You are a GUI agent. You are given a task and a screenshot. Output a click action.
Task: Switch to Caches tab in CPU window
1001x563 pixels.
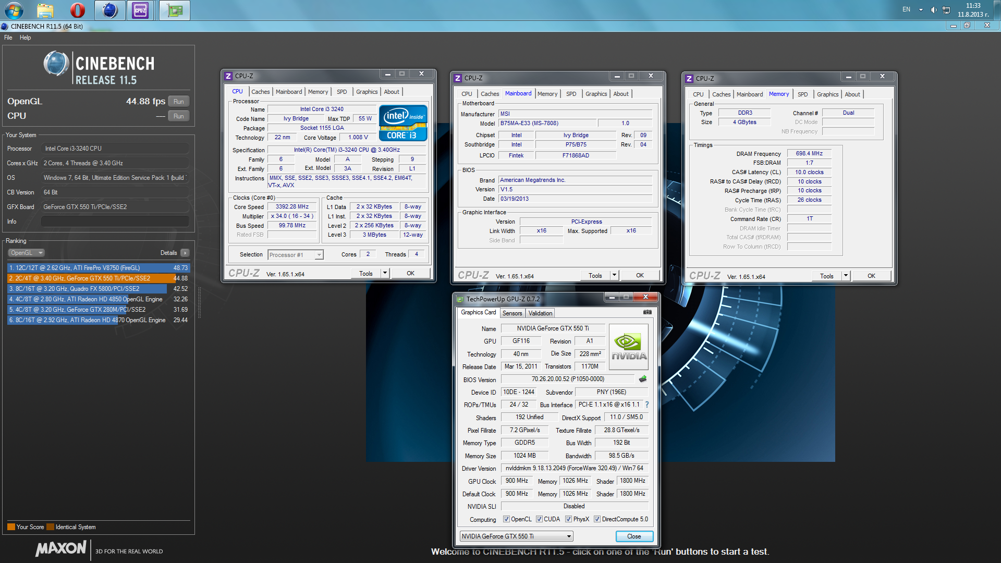pos(260,92)
